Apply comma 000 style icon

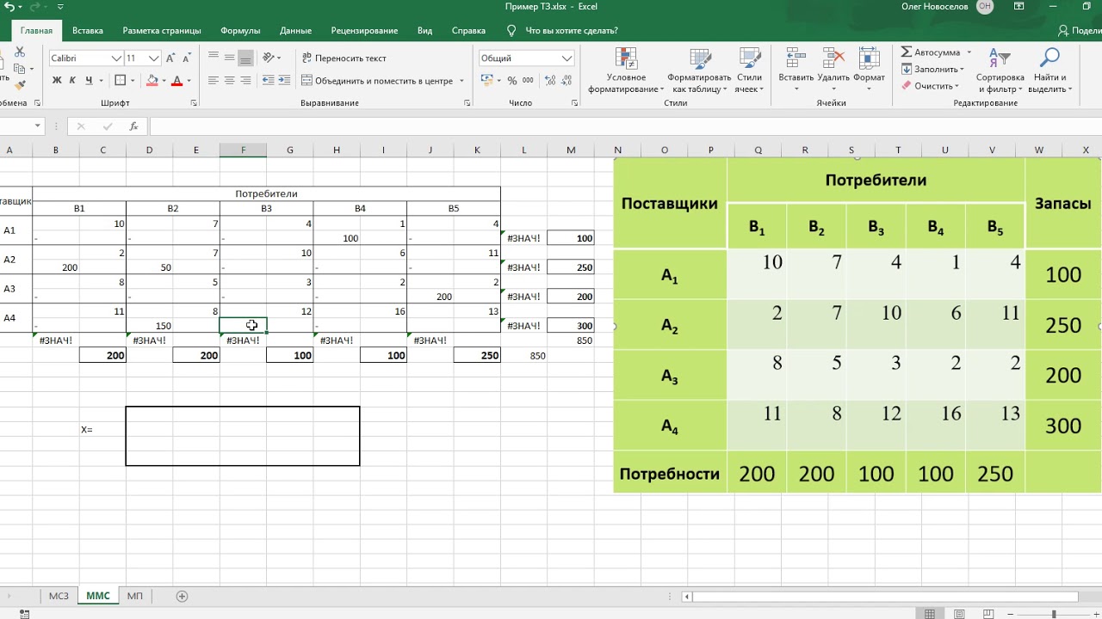click(528, 81)
